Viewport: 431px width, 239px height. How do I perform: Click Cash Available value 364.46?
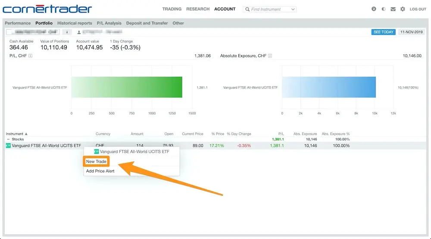pos(19,47)
